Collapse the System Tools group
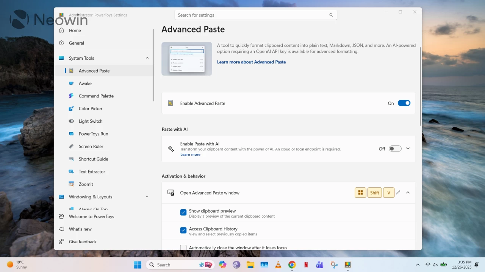The image size is (485, 272). coord(147,58)
